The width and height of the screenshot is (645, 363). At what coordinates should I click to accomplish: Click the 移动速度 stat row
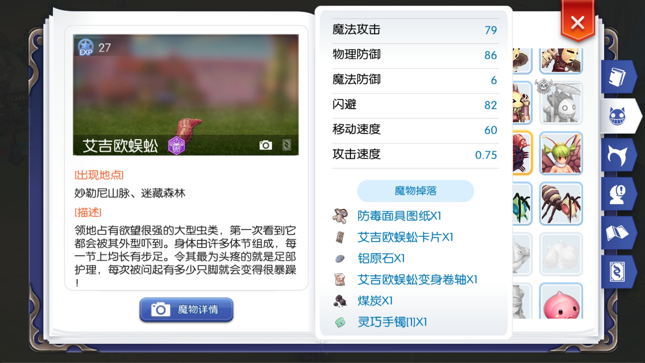tap(416, 130)
